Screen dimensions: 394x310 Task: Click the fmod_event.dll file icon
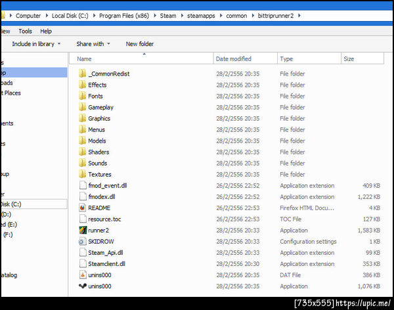tap(83, 185)
